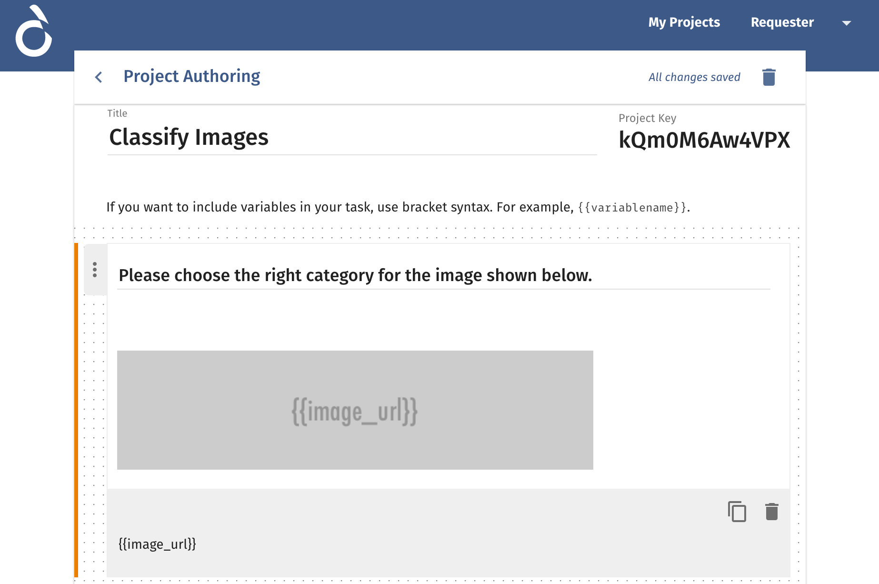879x584 pixels.
Task: Click the project key kQm0M6Aw4VPX
Action: click(x=704, y=140)
